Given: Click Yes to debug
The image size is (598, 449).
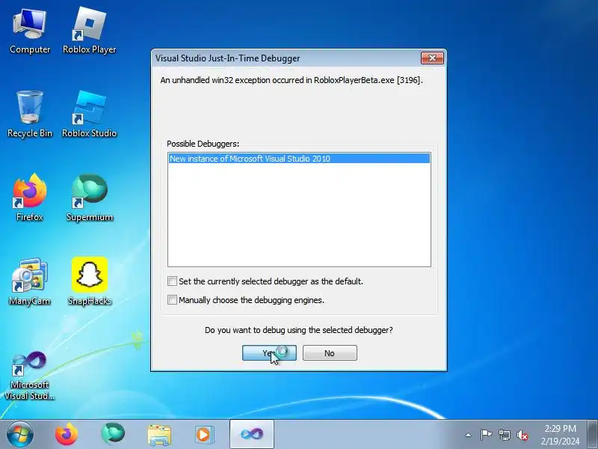Looking at the screenshot, I should 269,353.
